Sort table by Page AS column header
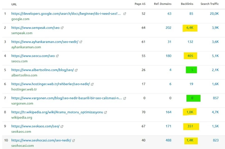The height and width of the screenshot is (149, 225). (x=140, y=4)
